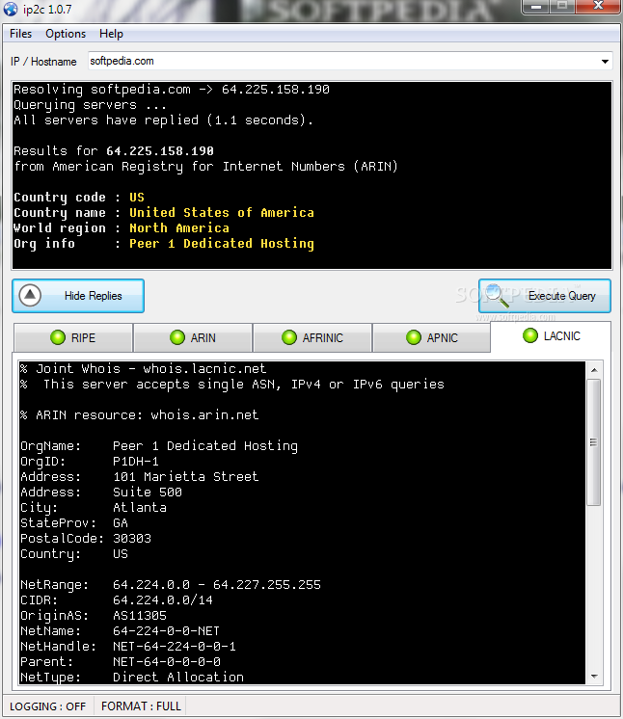Switch to the RIPE tab

click(x=73, y=338)
